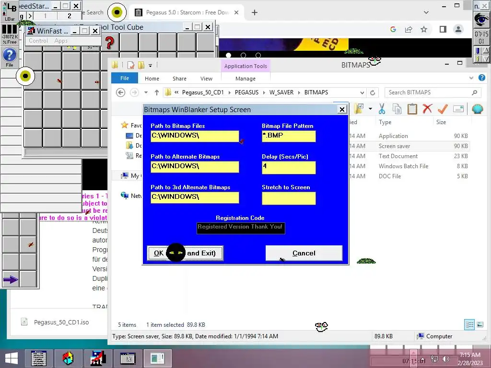This screenshot has height=368, width=491.
Task: Click the blue shell icon in Explorer toolbar
Action: coord(477,109)
